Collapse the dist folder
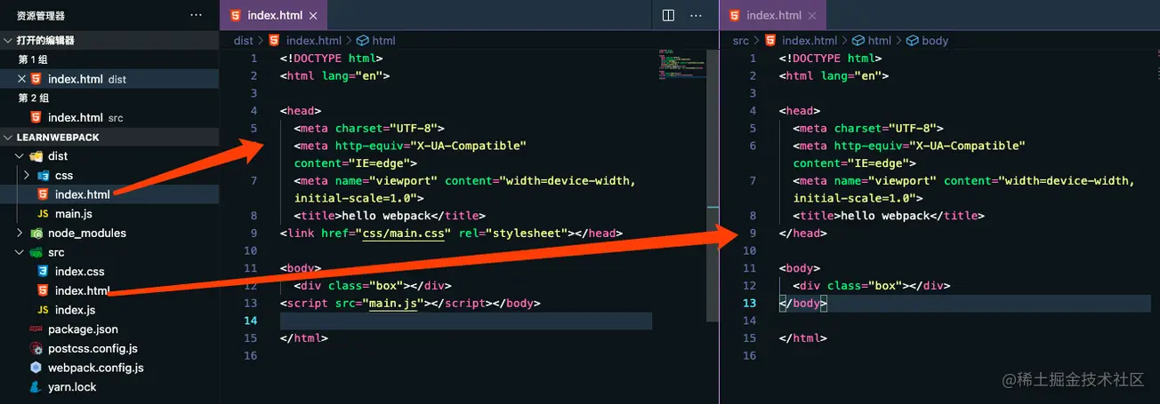Image resolution: width=1160 pixels, height=404 pixels. point(21,156)
